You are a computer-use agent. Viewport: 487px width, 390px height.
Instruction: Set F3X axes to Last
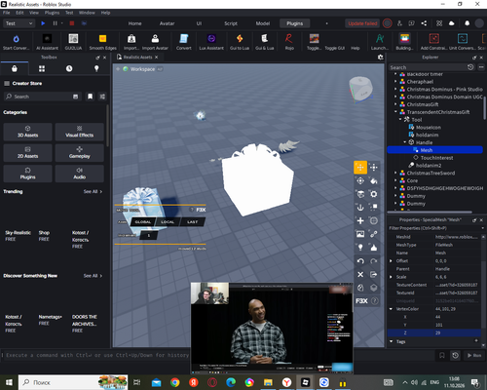(192, 222)
